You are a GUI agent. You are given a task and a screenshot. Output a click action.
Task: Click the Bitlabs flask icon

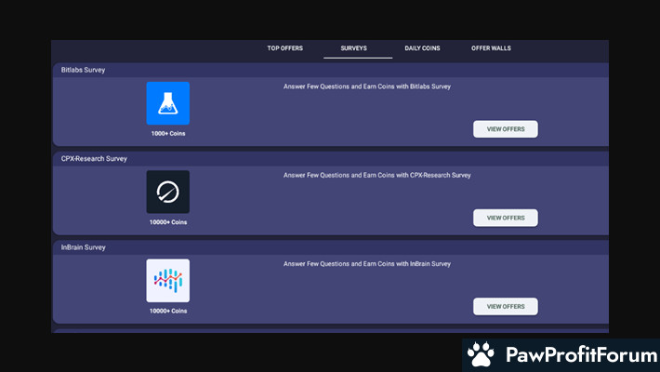(168, 103)
